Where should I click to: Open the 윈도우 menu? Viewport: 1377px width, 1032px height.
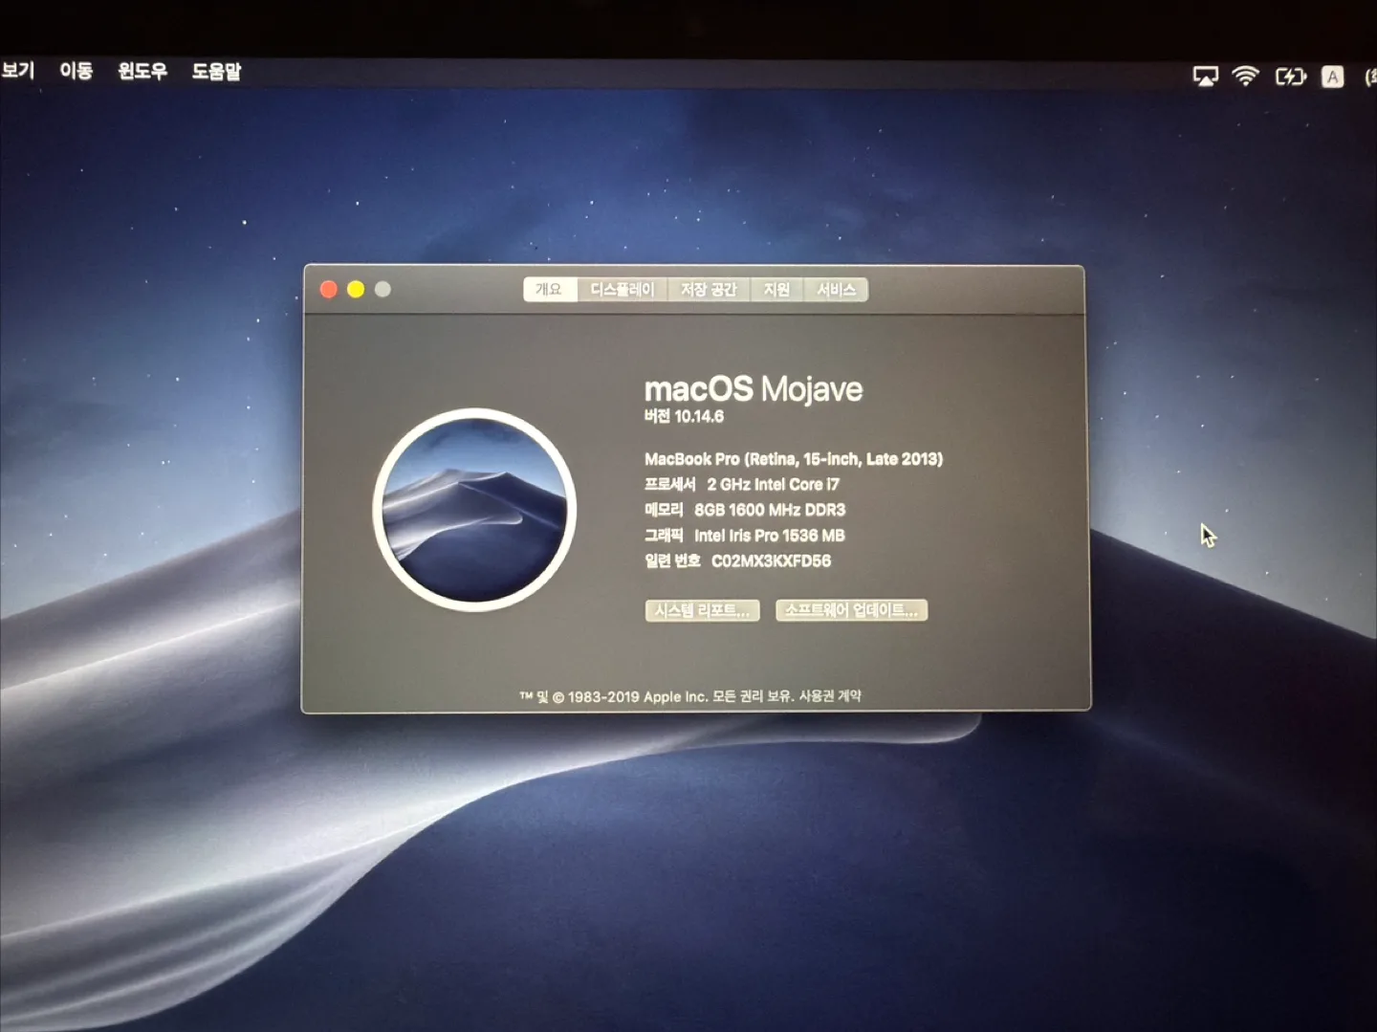(142, 71)
